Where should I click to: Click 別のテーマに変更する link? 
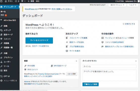point(40,46)
